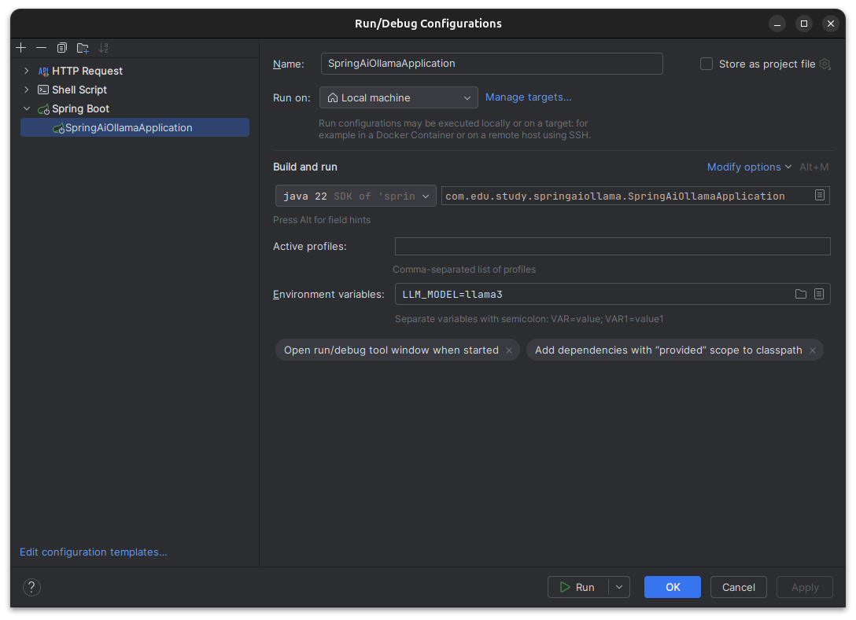Screen dimensions: 856x620
Task: Focus the Active profiles field
Action: (613, 247)
